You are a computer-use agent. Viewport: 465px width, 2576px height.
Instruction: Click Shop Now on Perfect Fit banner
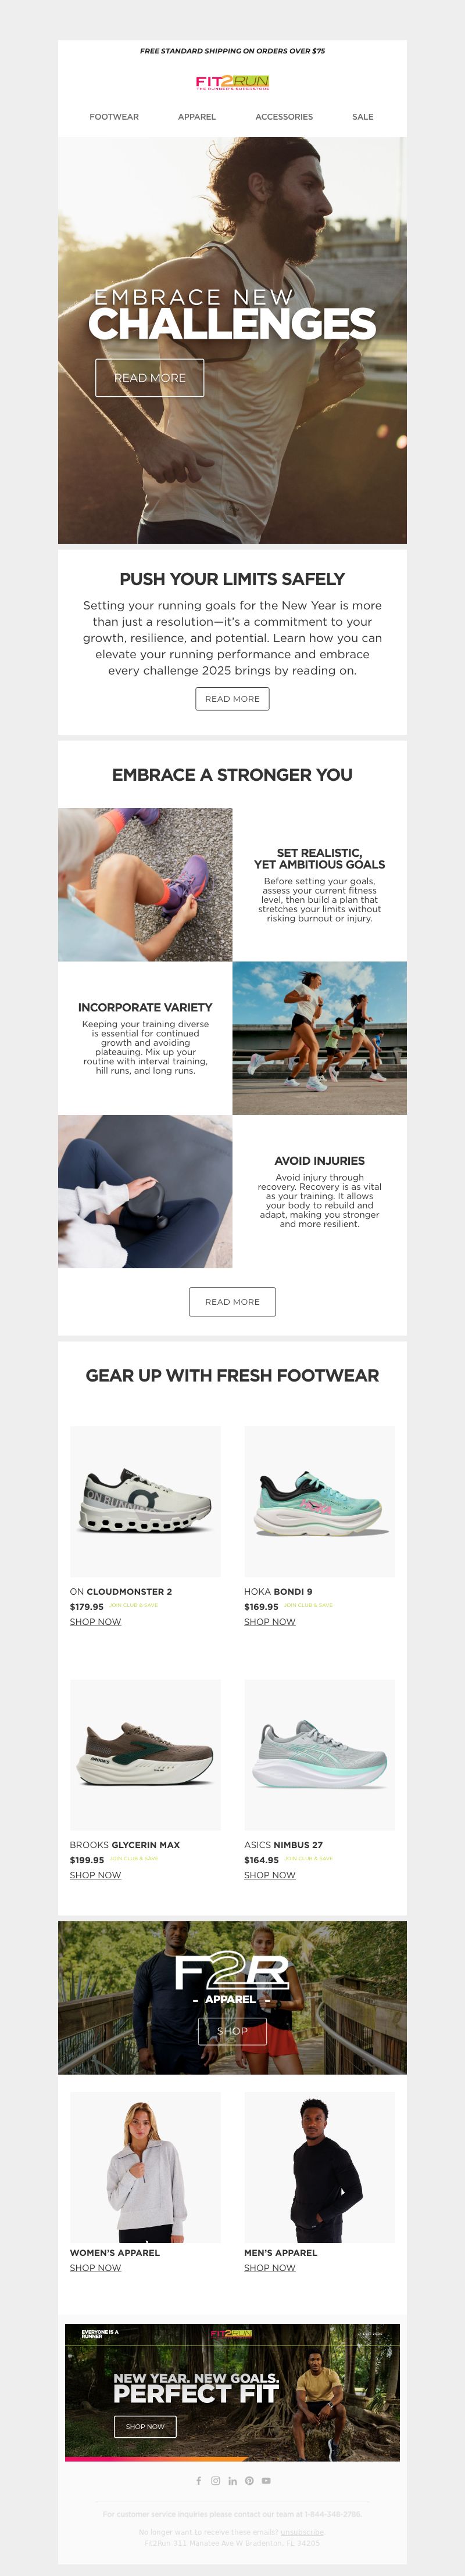[145, 2426]
